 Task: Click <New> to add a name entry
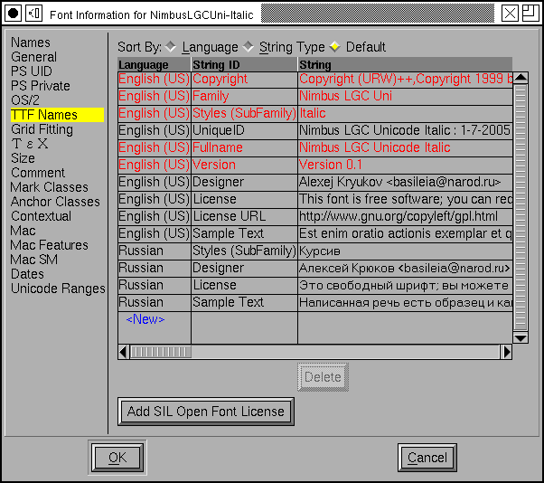pos(145,319)
